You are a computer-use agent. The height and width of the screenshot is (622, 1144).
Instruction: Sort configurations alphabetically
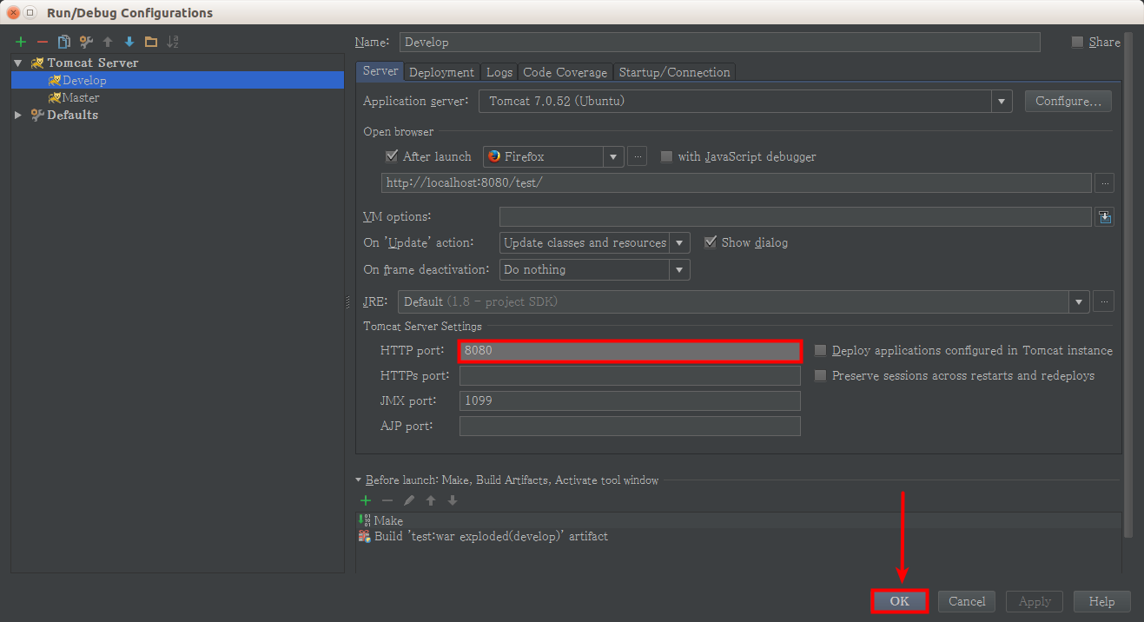tap(171, 41)
